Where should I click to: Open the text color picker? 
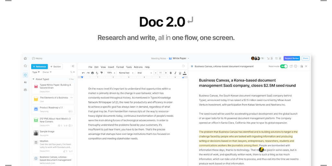184,73
